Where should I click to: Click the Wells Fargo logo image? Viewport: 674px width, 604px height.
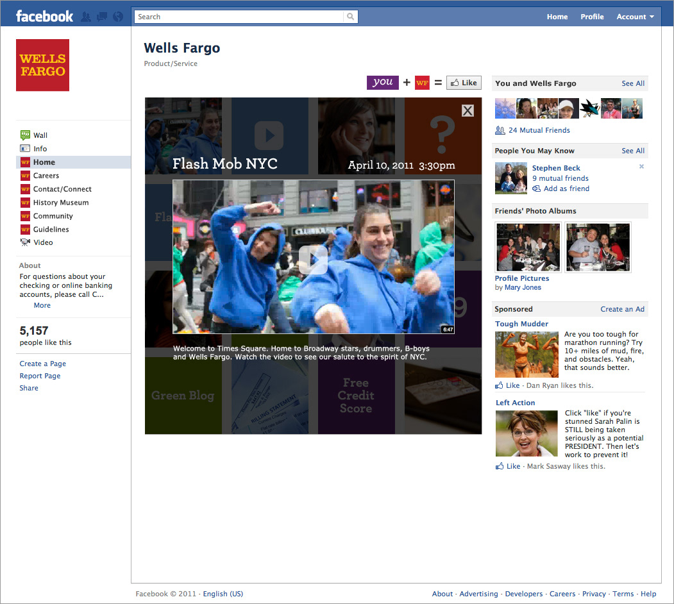(42, 65)
